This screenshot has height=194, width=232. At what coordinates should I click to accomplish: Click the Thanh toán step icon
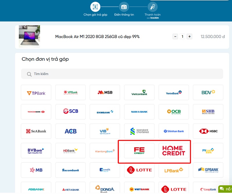(153, 6)
